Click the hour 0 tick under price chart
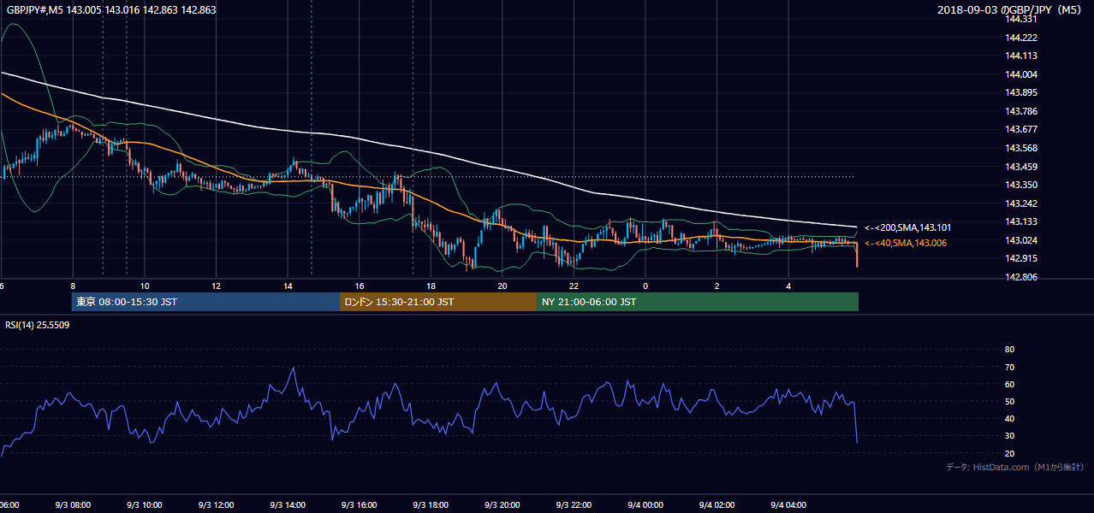Screen dimensions: 1094x513 click(x=645, y=286)
